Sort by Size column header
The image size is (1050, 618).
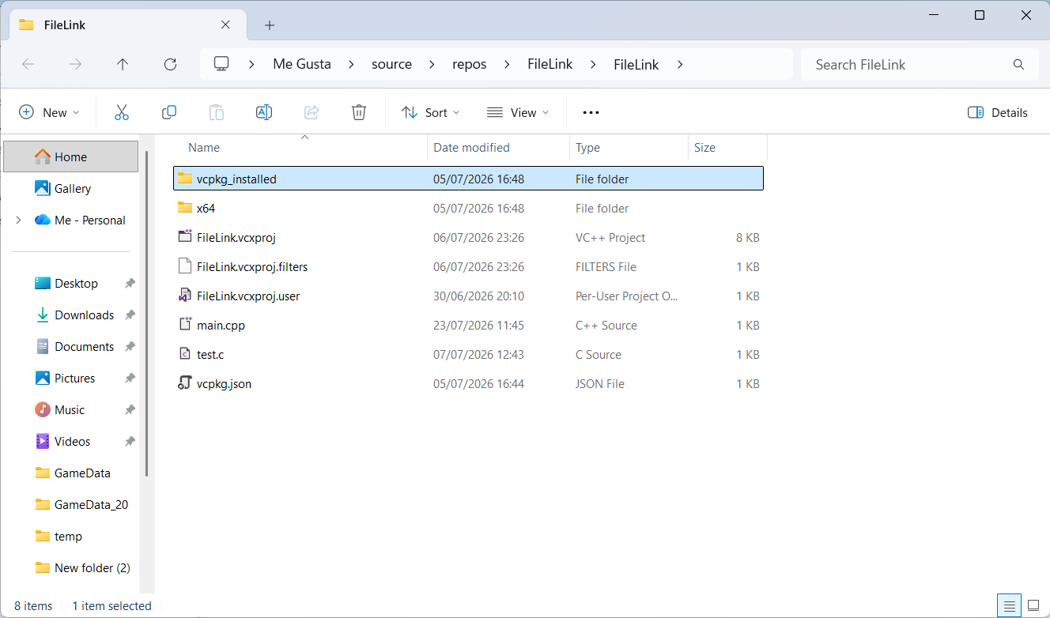pyautogui.click(x=727, y=148)
